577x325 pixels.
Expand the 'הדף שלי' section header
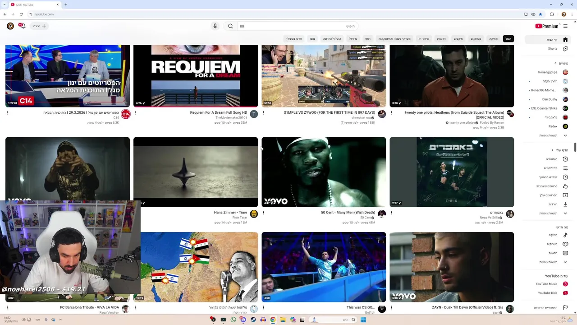point(560,150)
